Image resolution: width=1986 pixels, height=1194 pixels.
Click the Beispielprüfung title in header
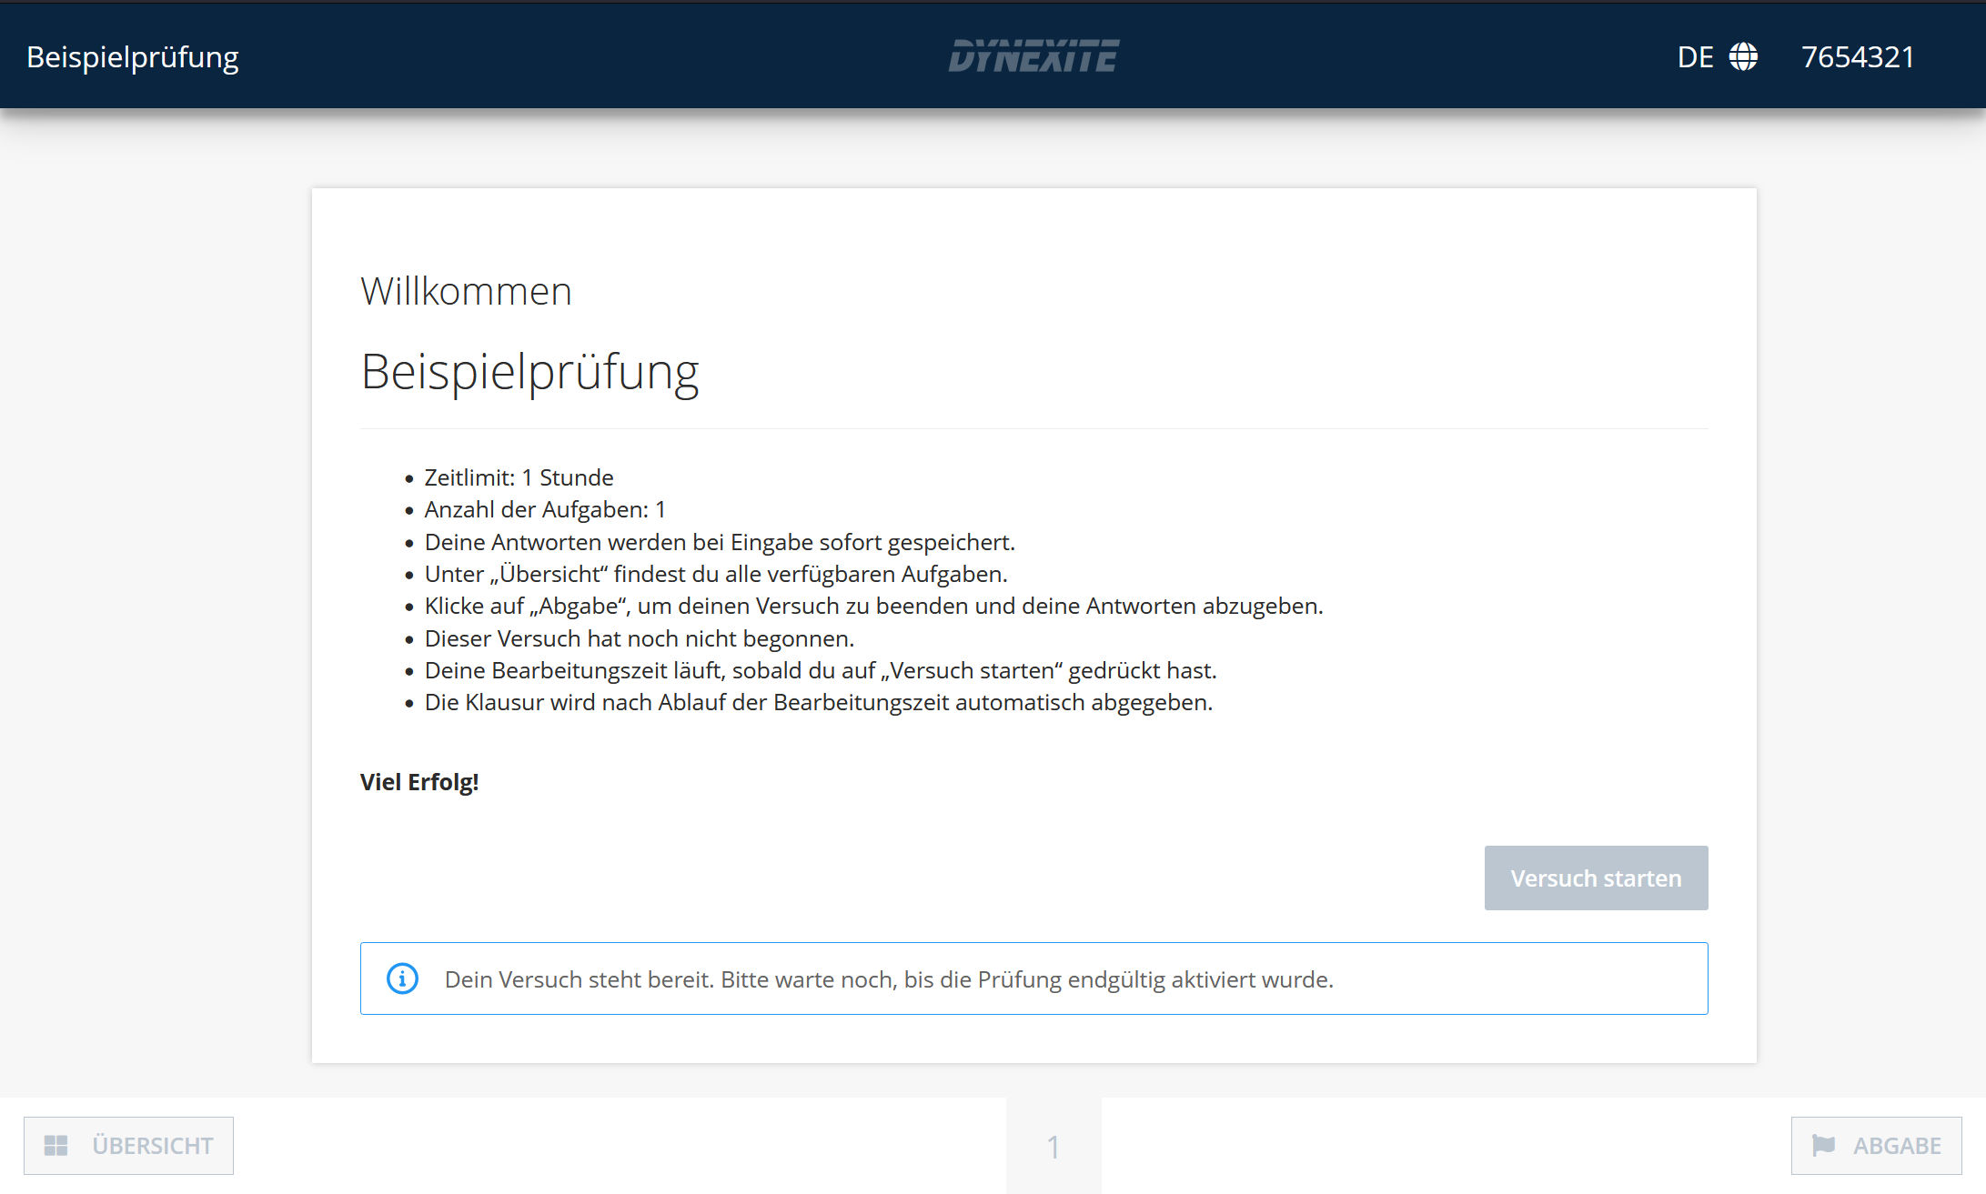[x=133, y=57]
